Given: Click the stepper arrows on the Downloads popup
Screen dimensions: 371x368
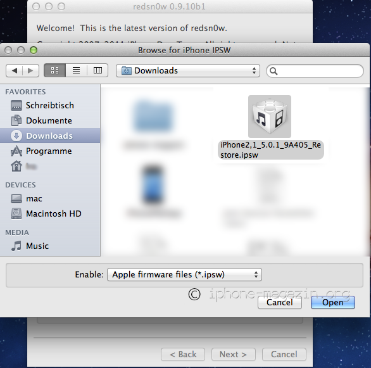Looking at the screenshot, I should click(x=254, y=70).
